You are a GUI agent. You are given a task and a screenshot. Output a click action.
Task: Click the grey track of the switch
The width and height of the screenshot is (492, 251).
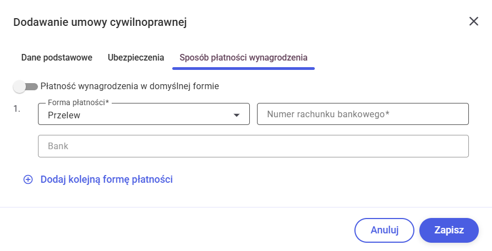[x=32, y=86]
